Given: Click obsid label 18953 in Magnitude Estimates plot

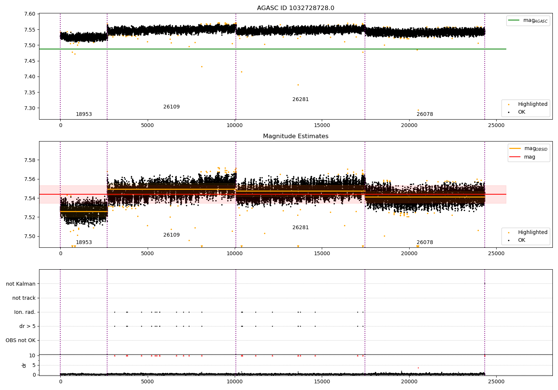Looking at the screenshot, I should [x=84, y=243].
